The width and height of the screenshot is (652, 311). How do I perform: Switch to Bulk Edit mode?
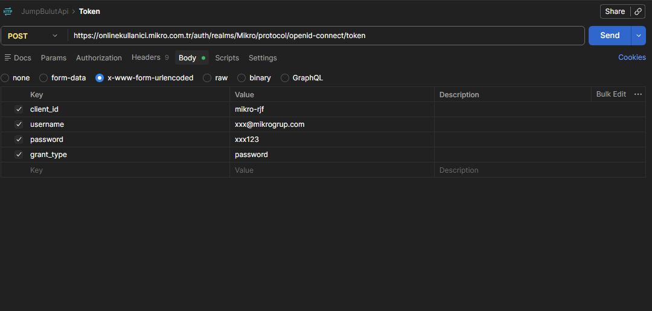coord(611,94)
